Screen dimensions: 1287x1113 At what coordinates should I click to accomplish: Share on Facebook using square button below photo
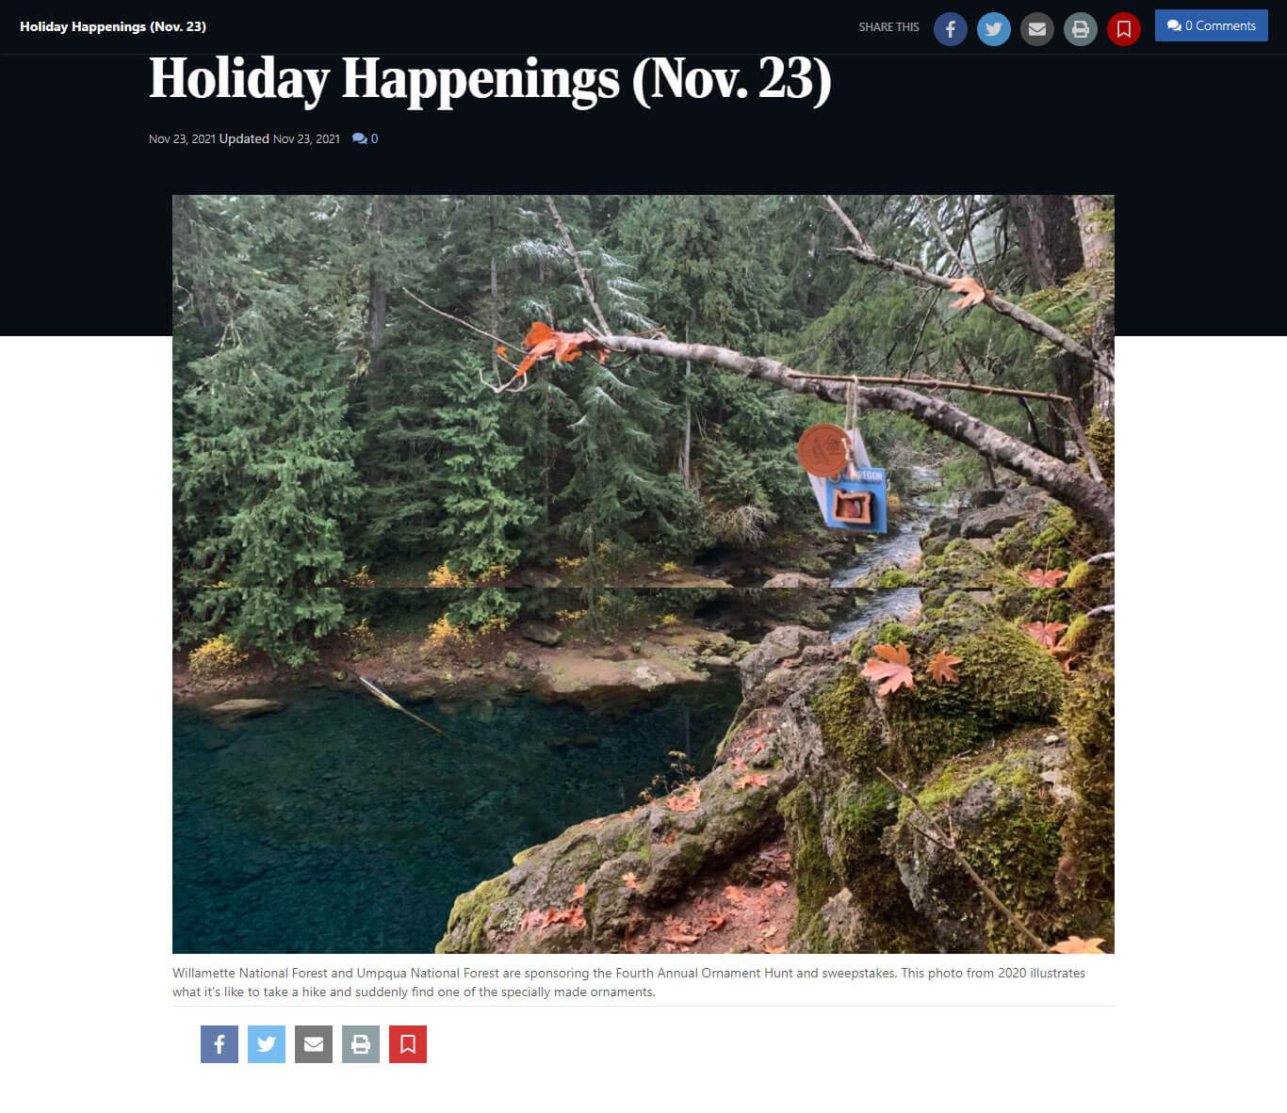220,1044
